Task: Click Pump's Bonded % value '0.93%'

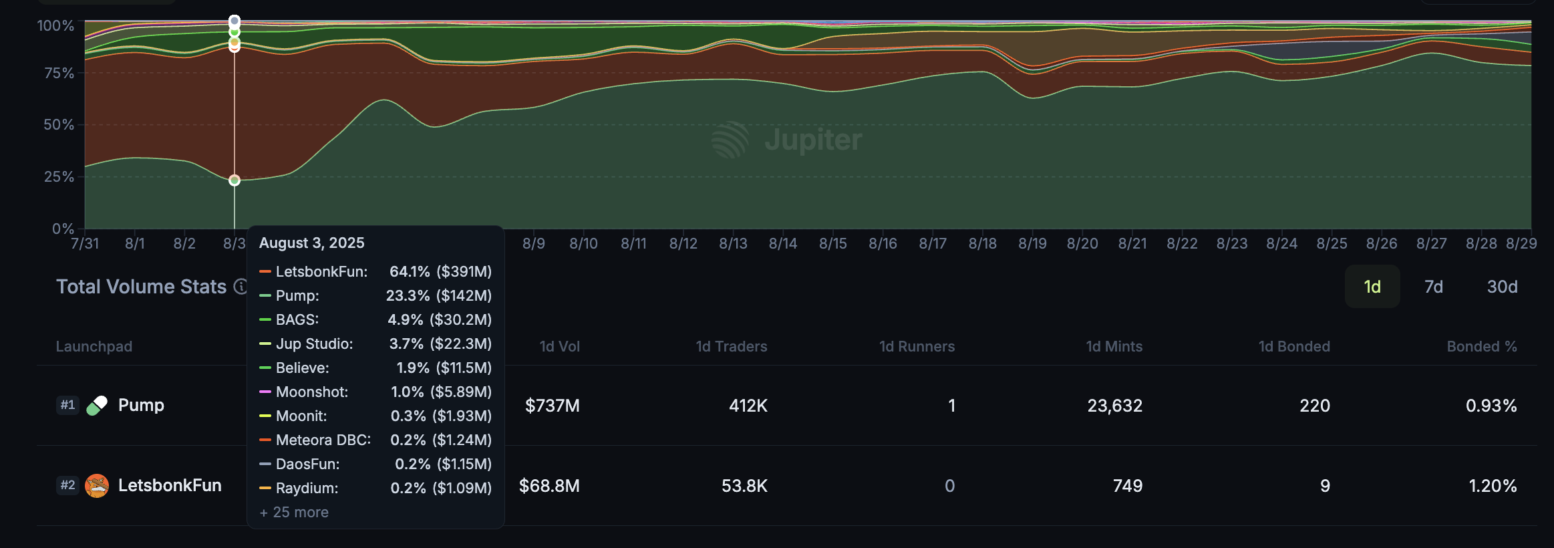Action: pos(1491,406)
